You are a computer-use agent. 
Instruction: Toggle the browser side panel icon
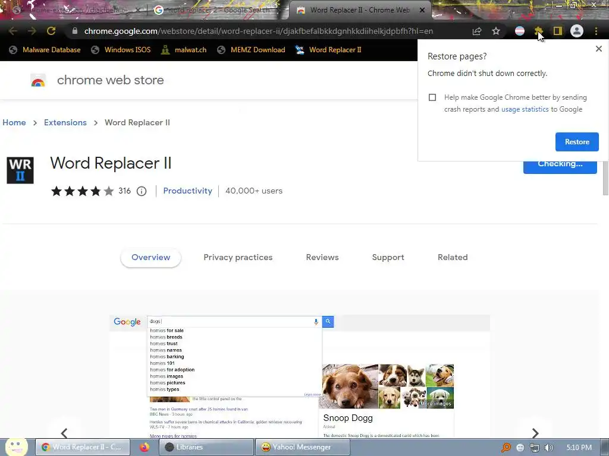(558, 31)
